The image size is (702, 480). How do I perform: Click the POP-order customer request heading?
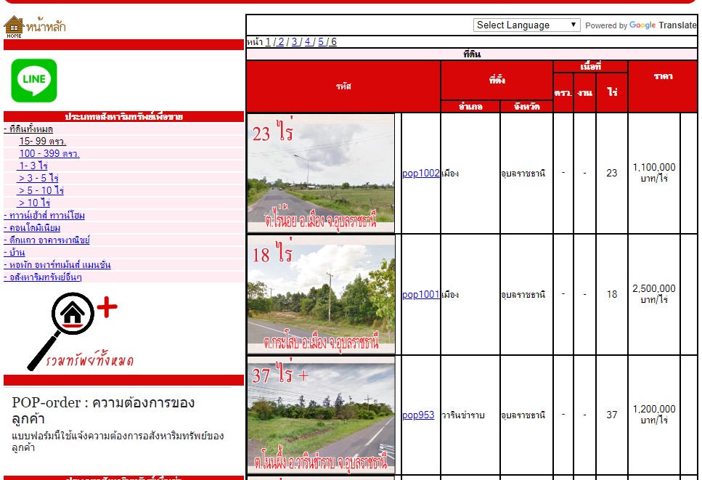coord(103,410)
